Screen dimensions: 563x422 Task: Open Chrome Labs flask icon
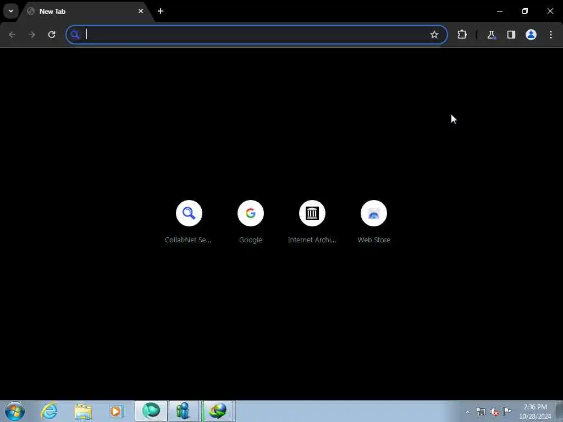coord(491,35)
